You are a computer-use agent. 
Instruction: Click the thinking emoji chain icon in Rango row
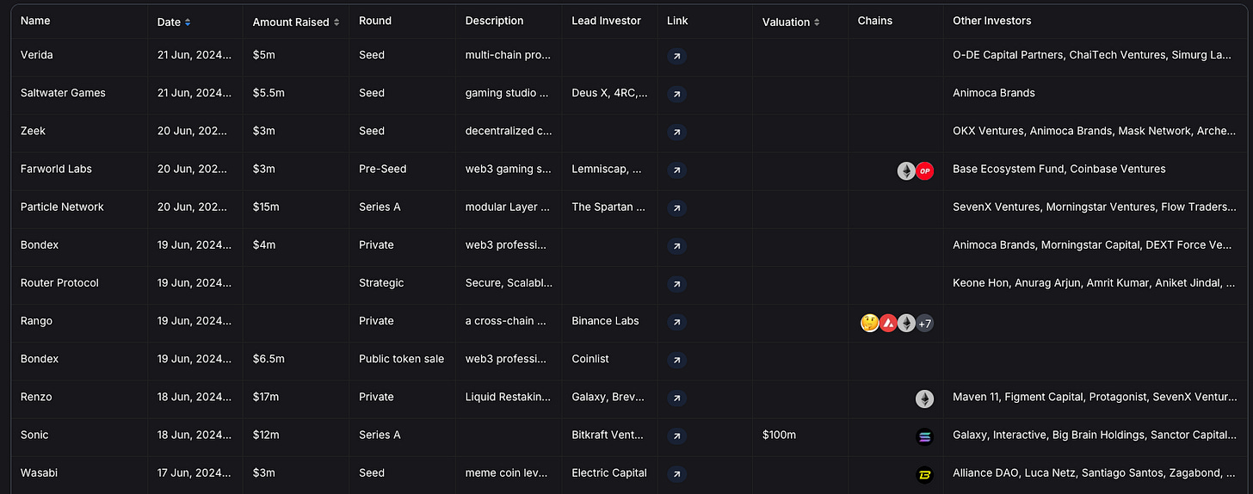[870, 323]
